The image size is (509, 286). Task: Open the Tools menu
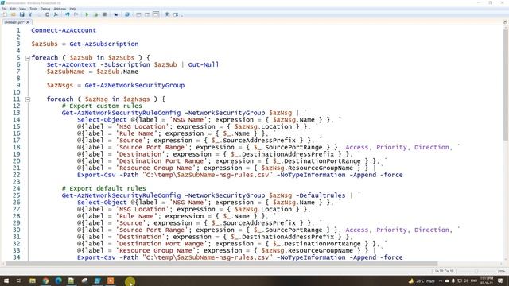33,9
